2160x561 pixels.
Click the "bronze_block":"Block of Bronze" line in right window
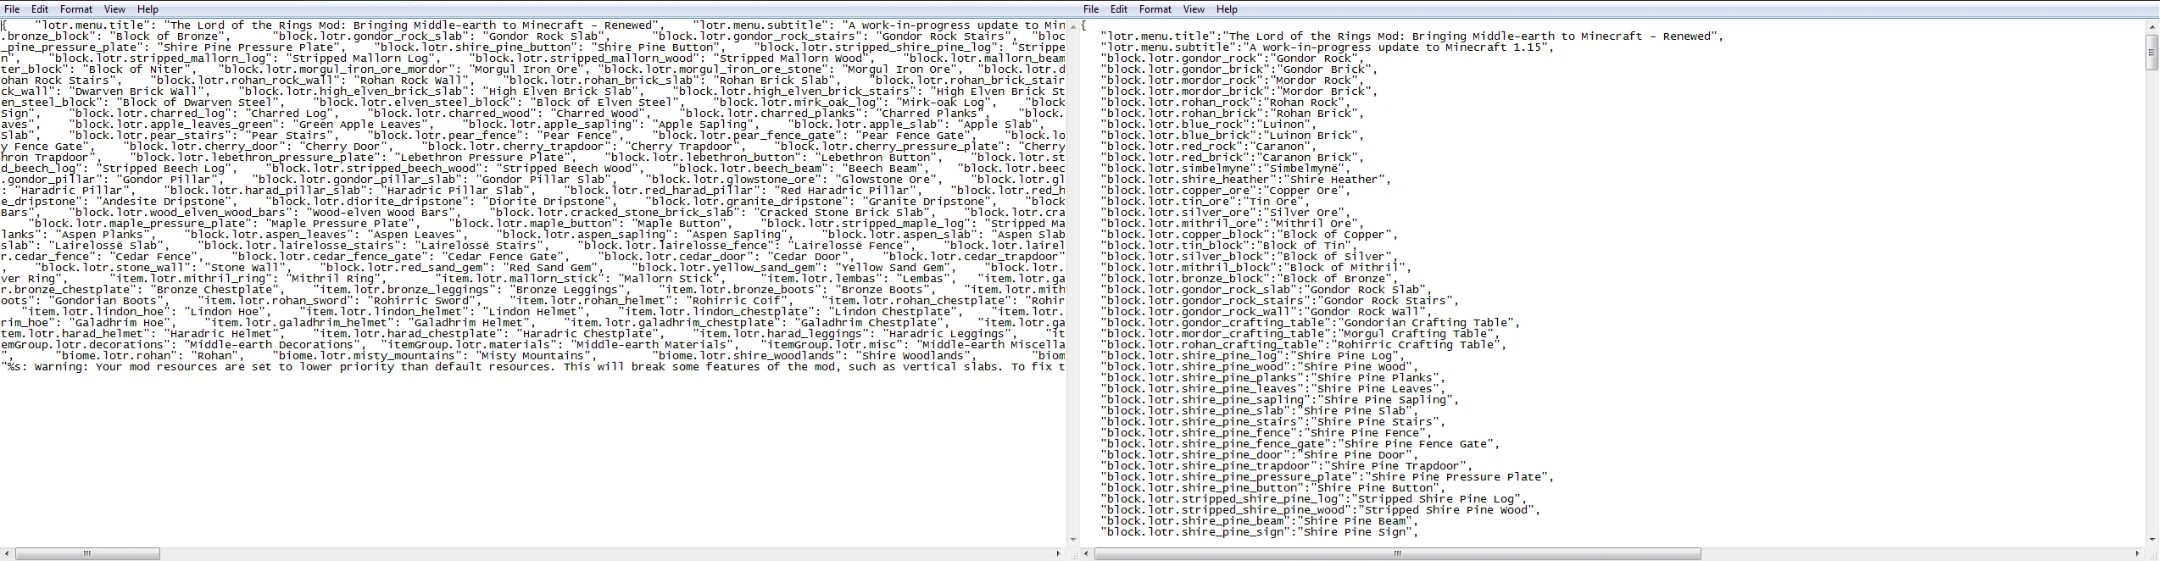(1250, 279)
